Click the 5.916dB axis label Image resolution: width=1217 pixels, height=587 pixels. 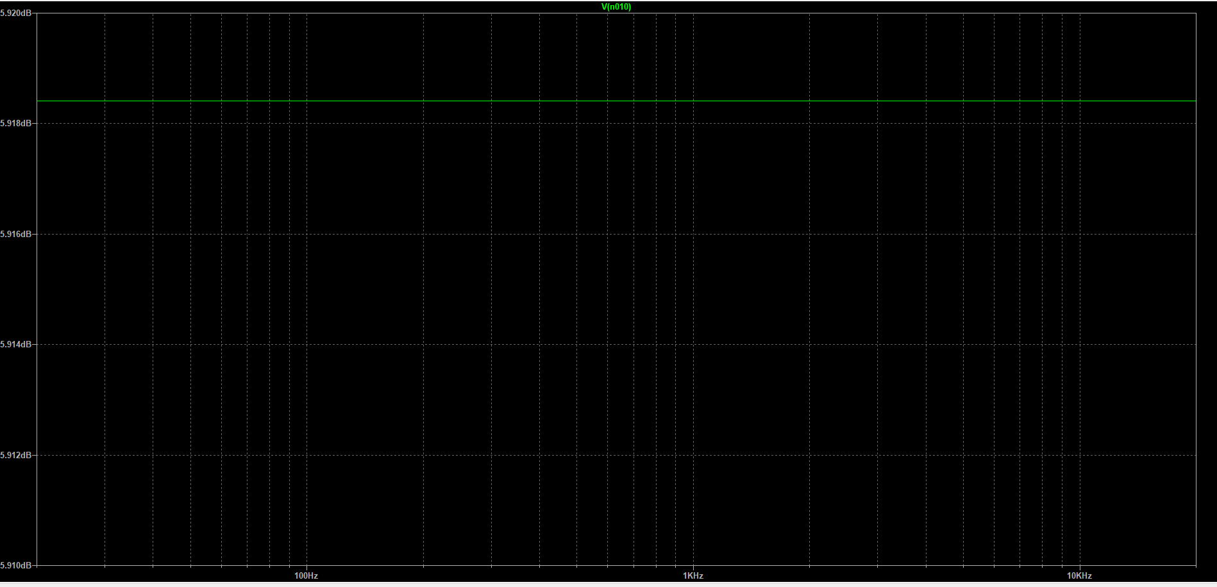16,235
